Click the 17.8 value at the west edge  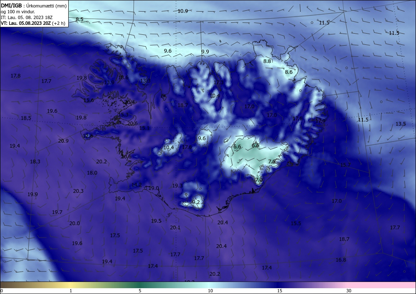tap(15, 76)
